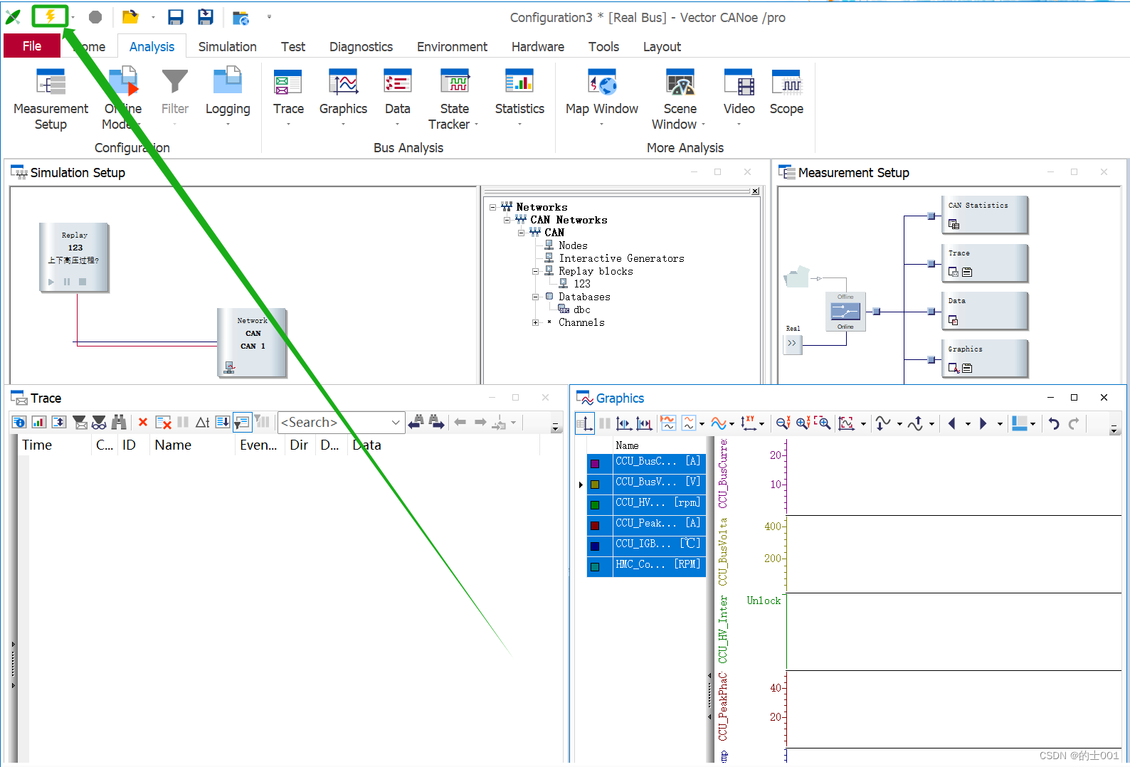This screenshot has height=767, width=1130.
Task: Toggle the Offline/Online switch in Measurement Setup
Action: point(845,312)
